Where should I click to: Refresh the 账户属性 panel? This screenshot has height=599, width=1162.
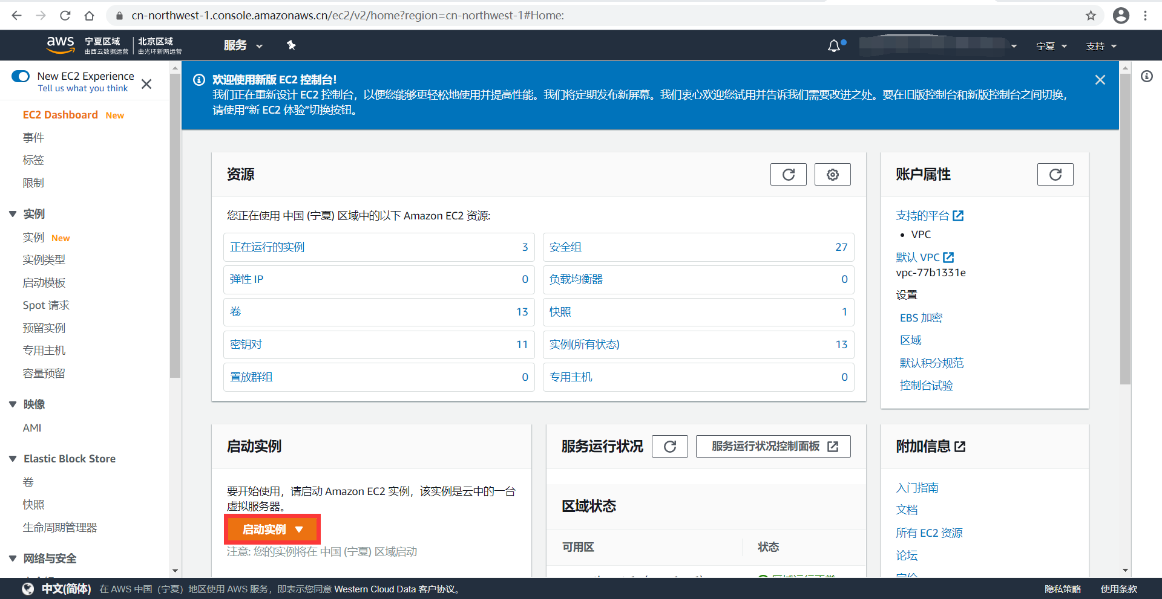point(1055,174)
